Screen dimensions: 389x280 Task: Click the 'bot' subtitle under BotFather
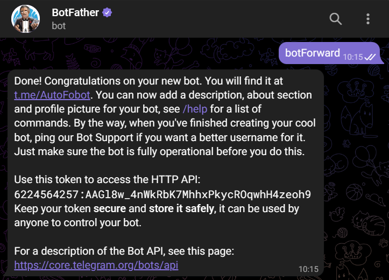tap(59, 25)
